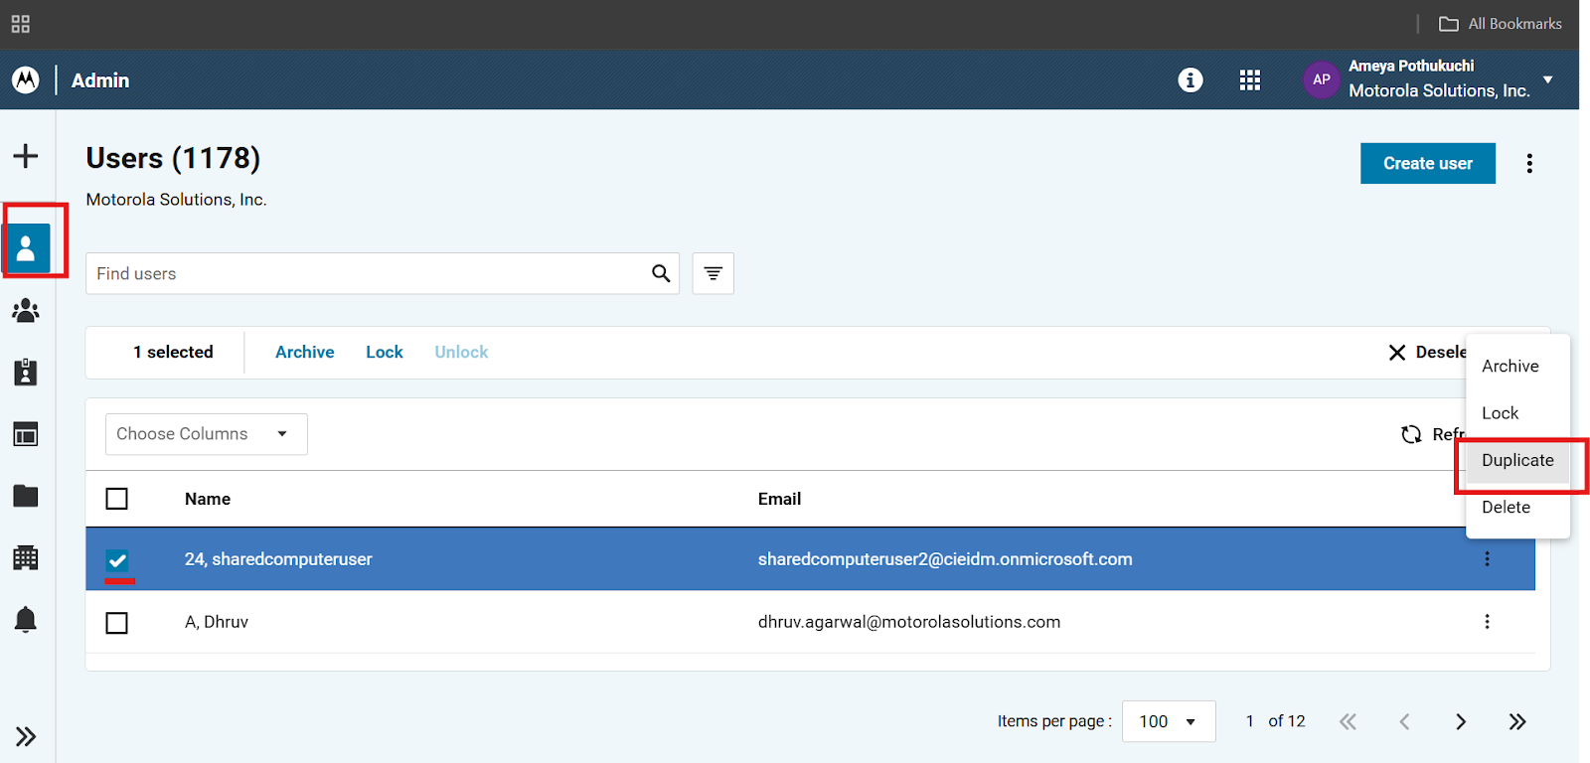The height and width of the screenshot is (763, 1590).
Task: Select Duplicate from the context menu
Action: click(1516, 460)
